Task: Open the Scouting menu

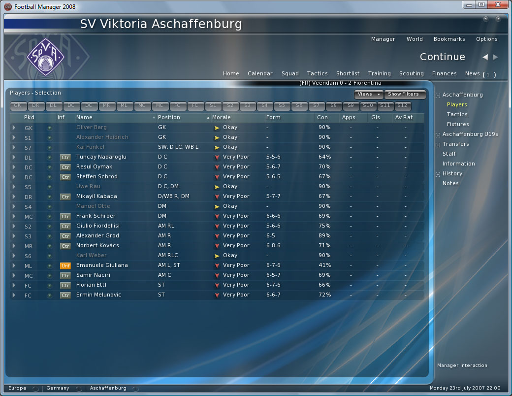Action: click(x=411, y=73)
